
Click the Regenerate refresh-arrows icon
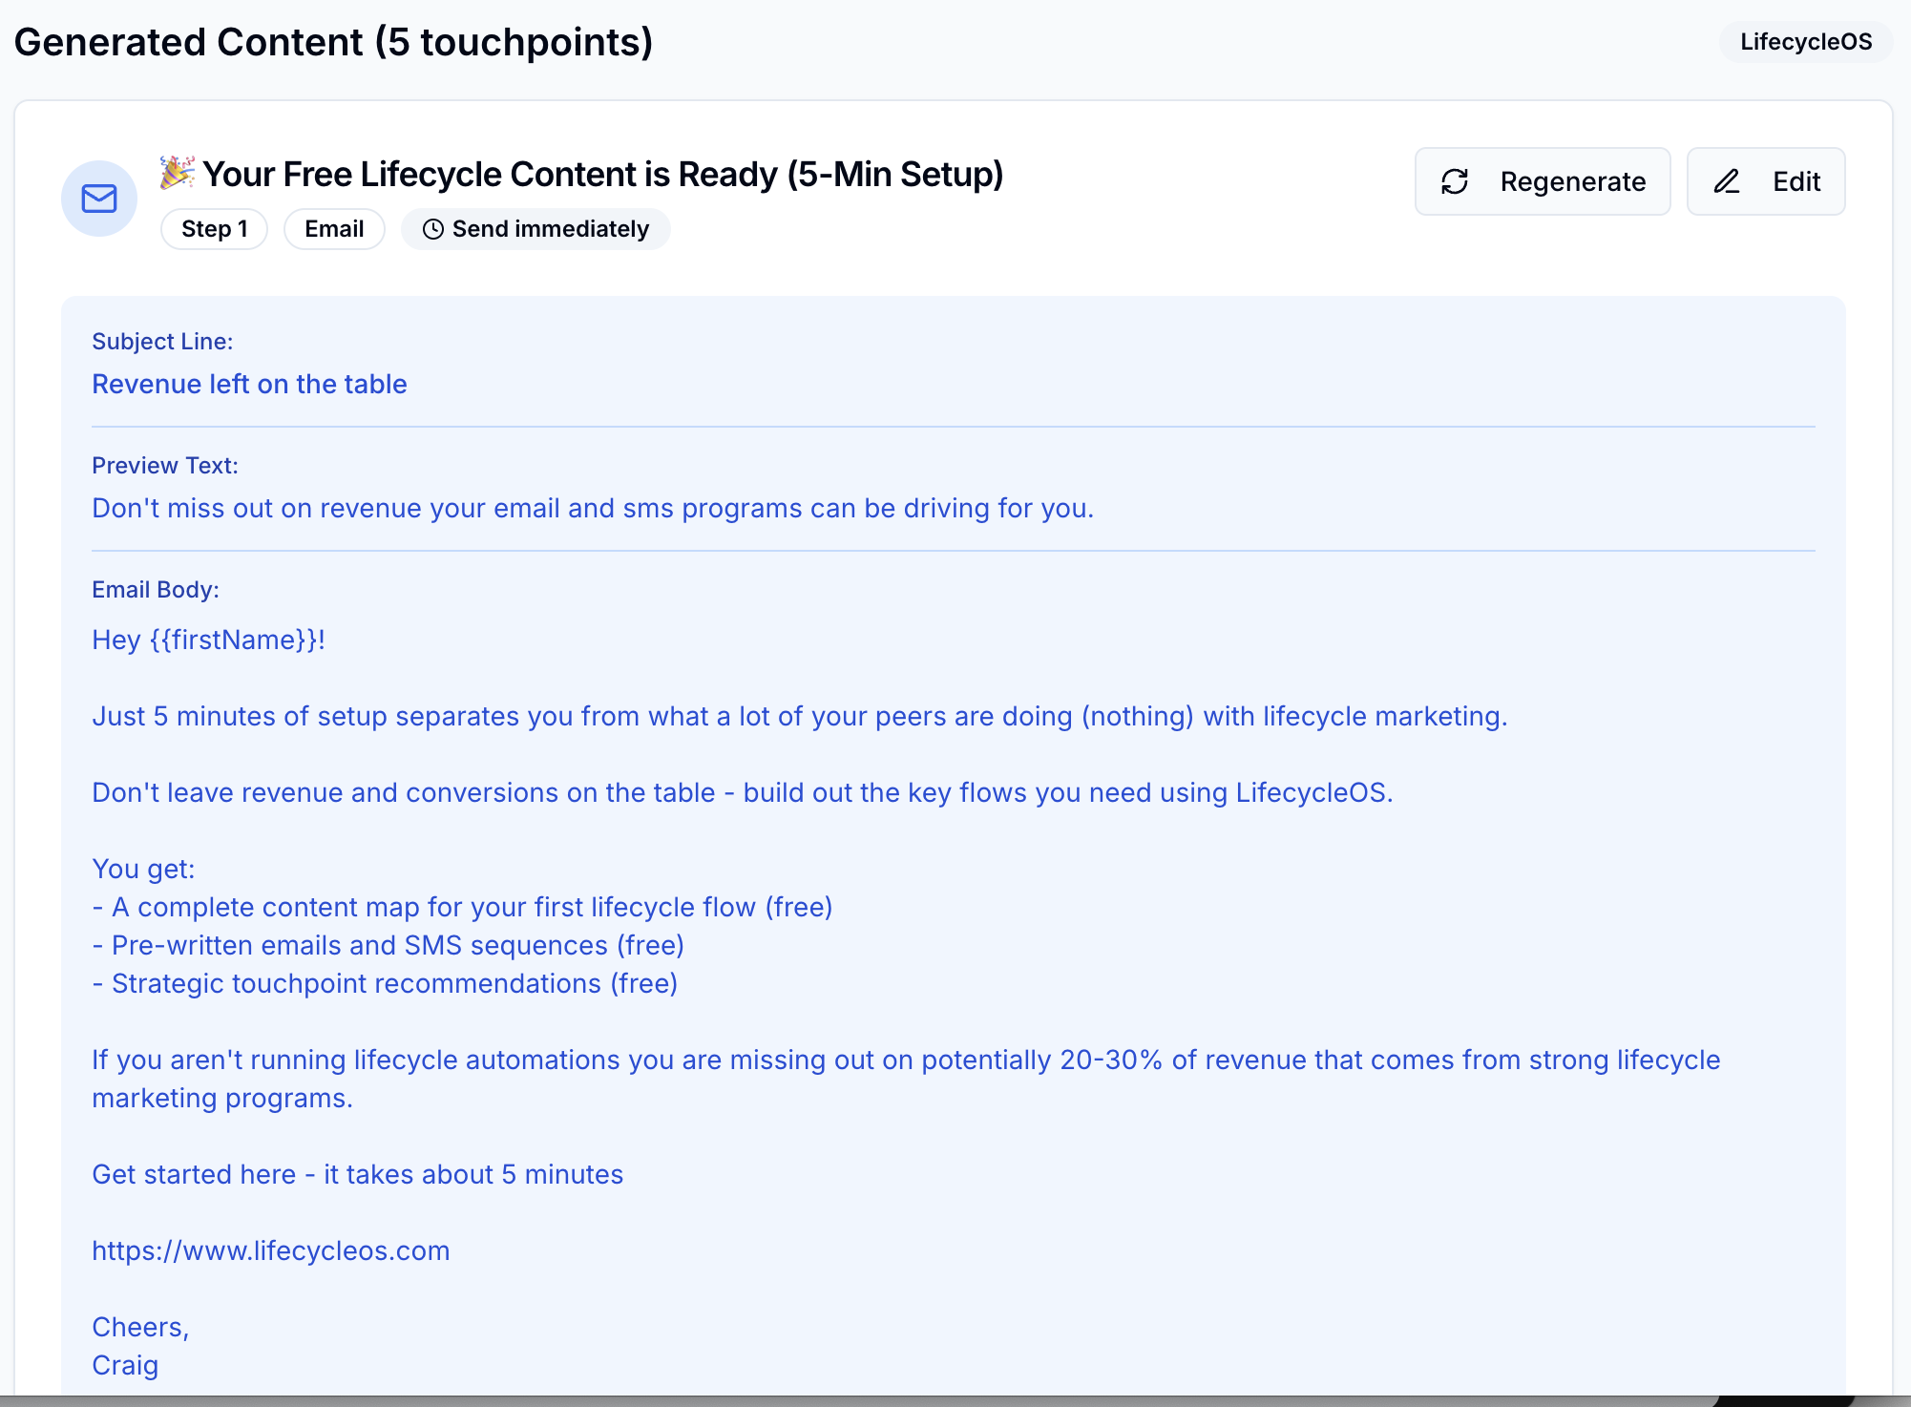point(1455,181)
